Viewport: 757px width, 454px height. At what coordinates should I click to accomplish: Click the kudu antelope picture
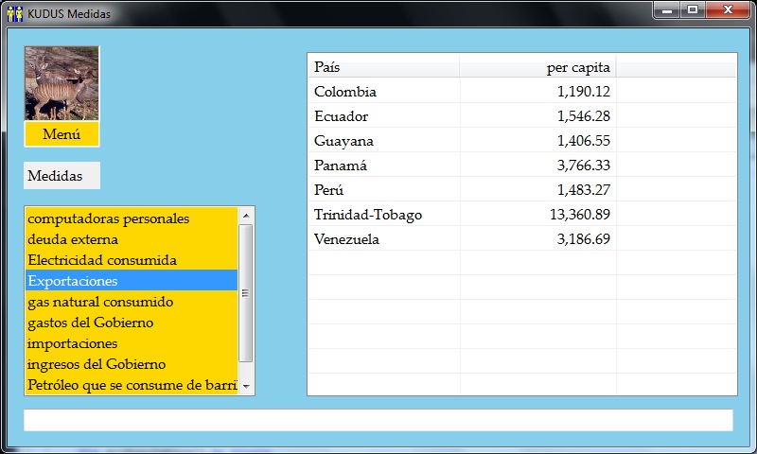(62, 83)
